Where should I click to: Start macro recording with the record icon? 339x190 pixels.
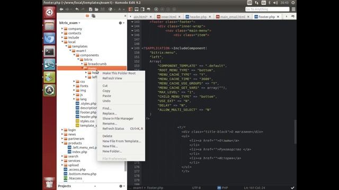click(156, 9)
